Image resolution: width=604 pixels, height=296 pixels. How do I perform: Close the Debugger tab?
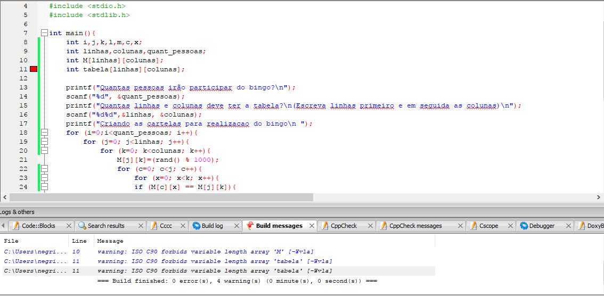point(568,226)
